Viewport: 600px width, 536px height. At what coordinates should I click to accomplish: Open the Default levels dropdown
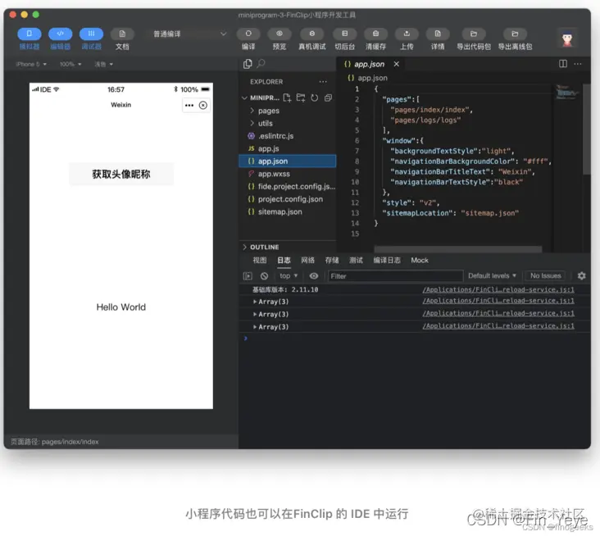pos(492,276)
